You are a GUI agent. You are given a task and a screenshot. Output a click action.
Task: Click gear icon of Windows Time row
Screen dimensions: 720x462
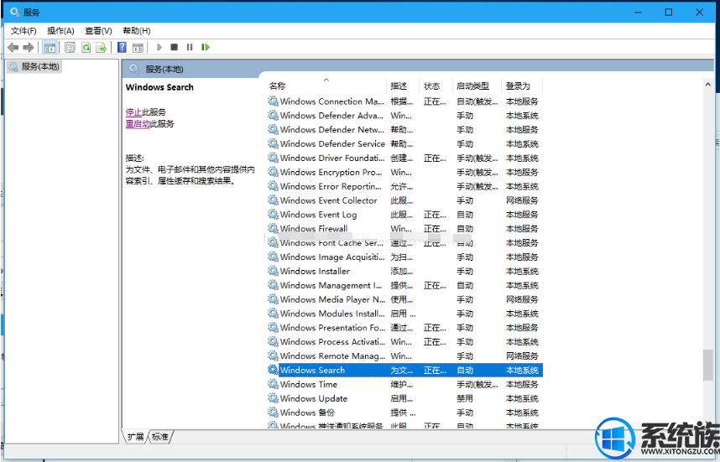pyautogui.click(x=274, y=384)
